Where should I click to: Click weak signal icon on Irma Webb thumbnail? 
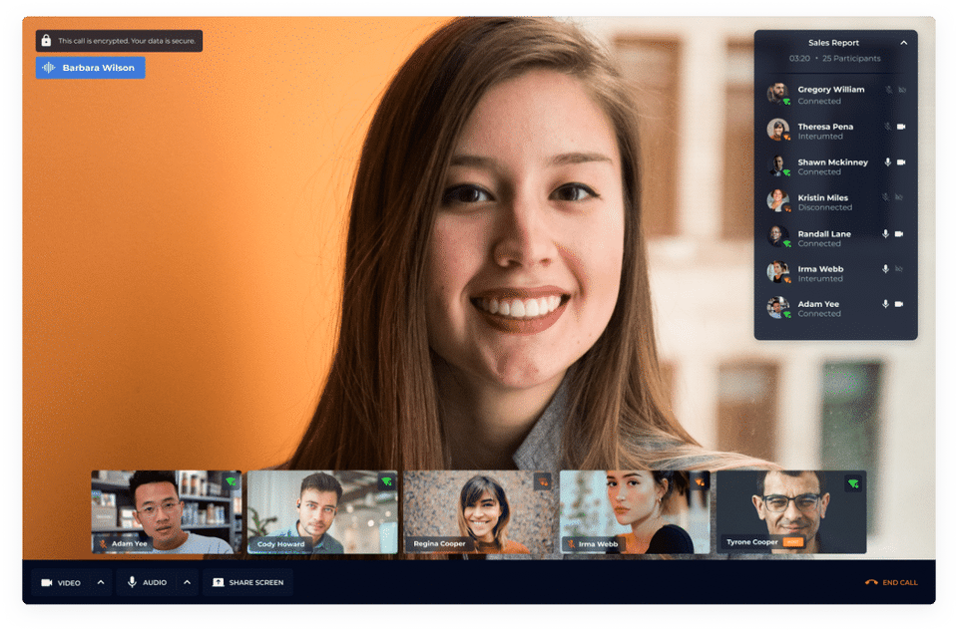click(700, 481)
